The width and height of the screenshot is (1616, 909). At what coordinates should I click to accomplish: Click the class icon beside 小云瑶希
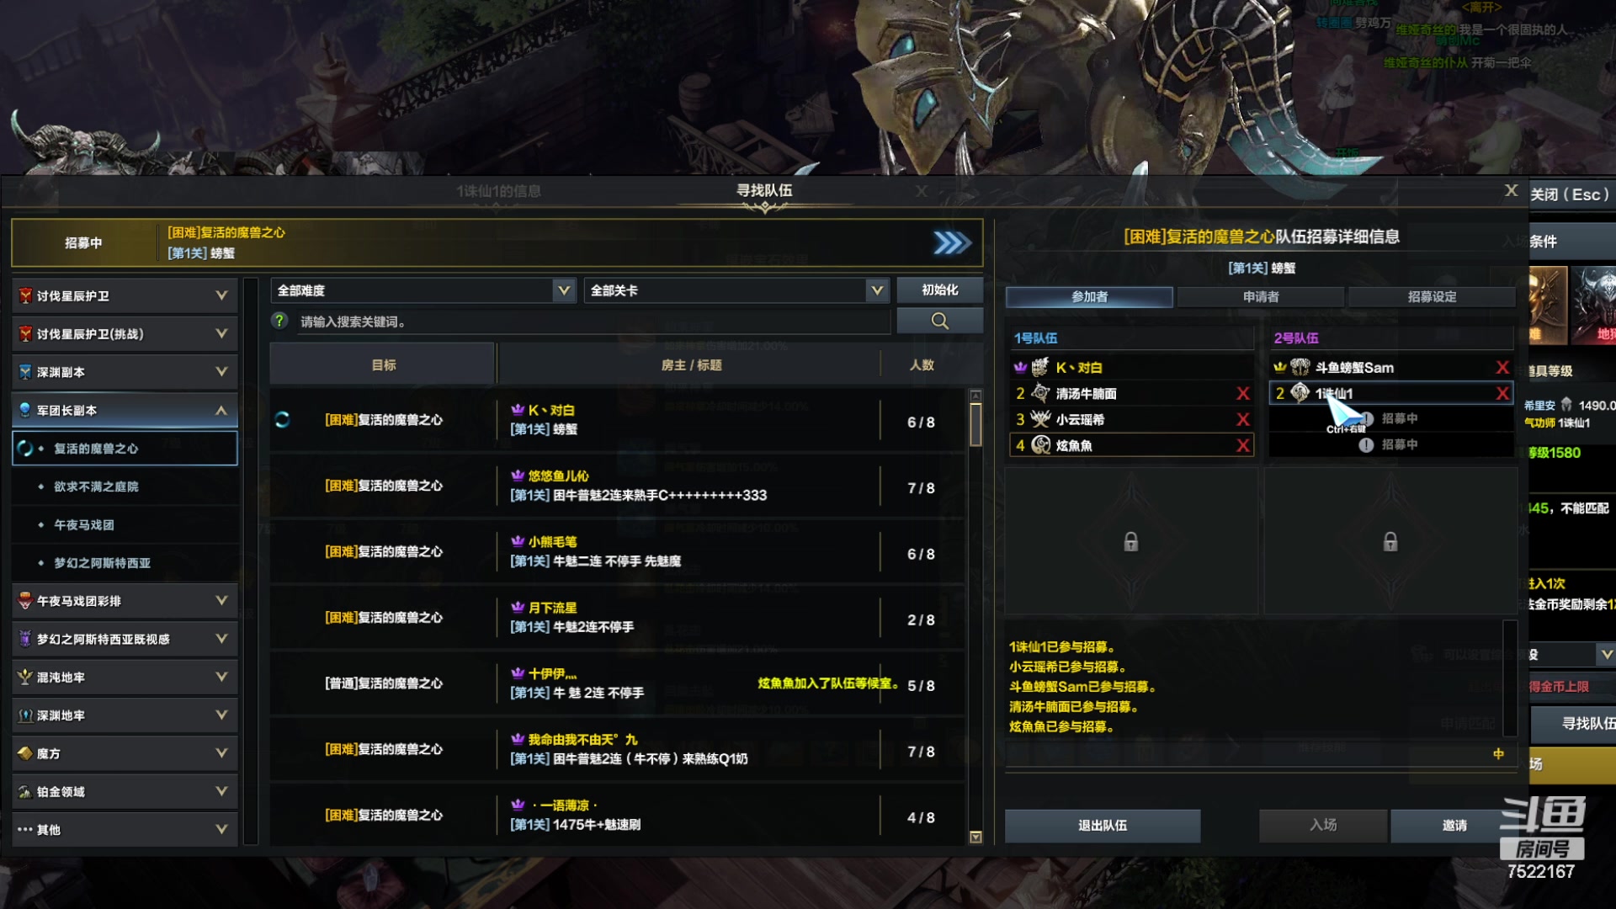[x=1041, y=419]
